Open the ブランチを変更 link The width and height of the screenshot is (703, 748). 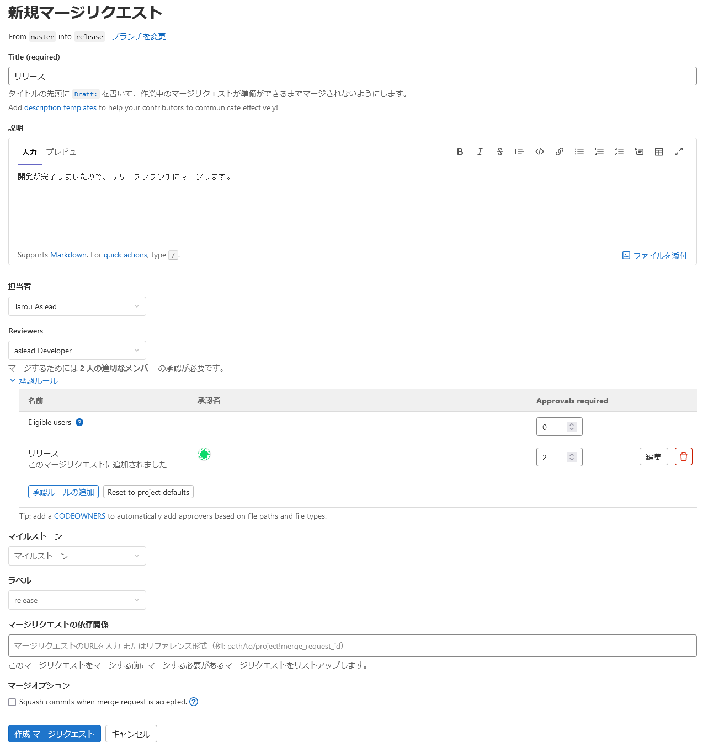[x=139, y=36]
